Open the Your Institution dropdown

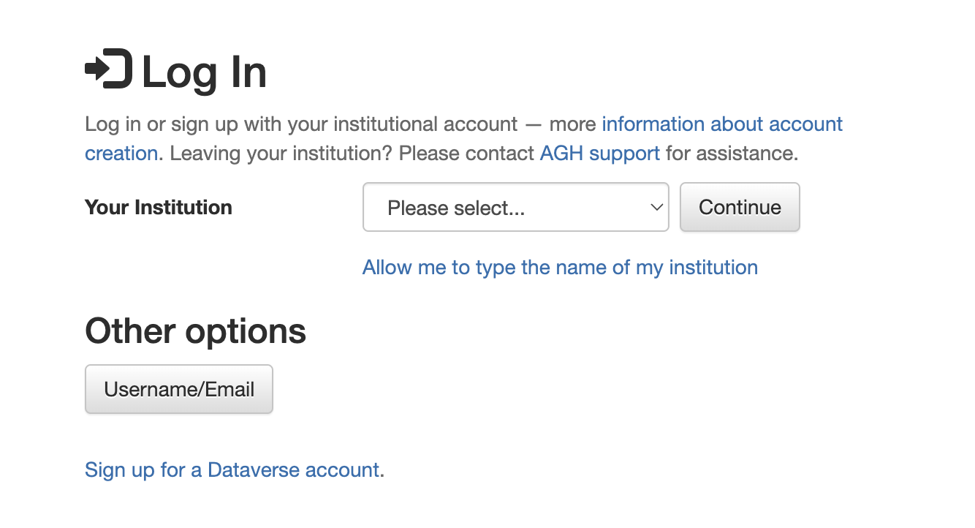tap(516, 208)
